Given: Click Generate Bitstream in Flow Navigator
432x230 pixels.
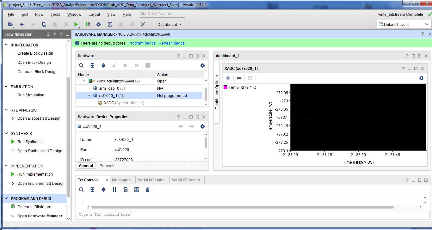Looking at the screenshot, I should click(x=34, y=207).
